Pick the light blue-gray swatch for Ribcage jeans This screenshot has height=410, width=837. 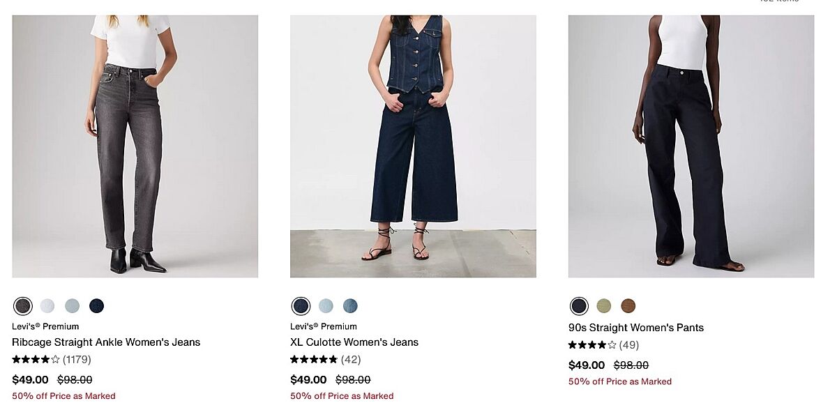tap(73, 306)
